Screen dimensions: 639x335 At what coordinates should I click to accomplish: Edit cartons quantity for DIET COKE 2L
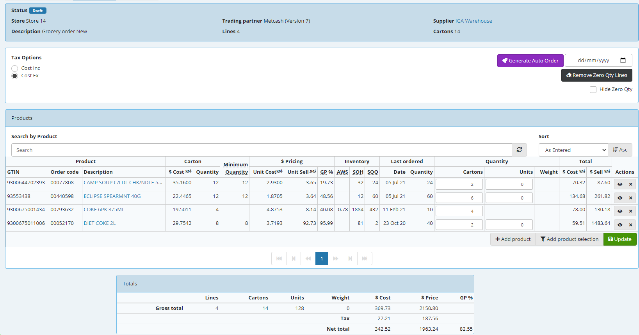[459, 225]
